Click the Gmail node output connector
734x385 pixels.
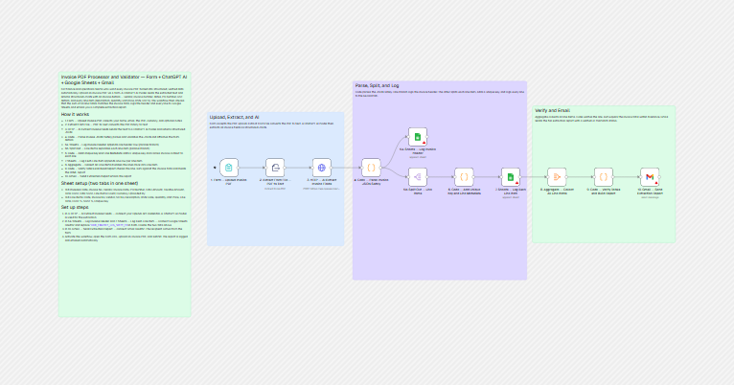[659, 177]
